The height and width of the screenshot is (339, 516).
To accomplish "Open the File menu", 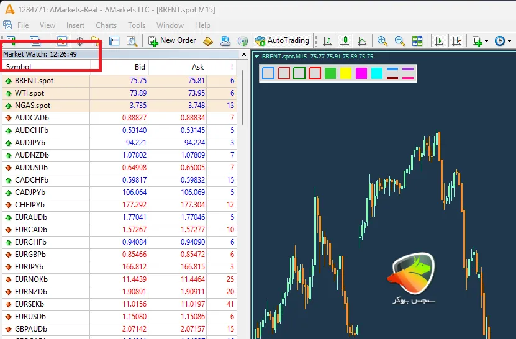I will [23, 25].
